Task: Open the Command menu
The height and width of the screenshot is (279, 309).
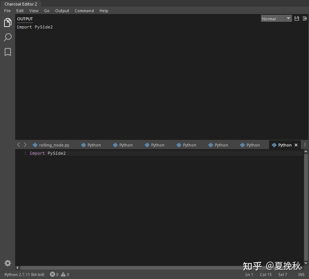Action: (x=84, y=11)
